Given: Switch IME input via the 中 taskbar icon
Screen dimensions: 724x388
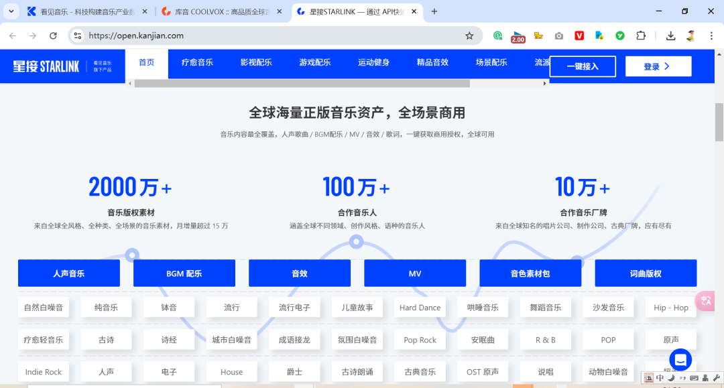Looking at the screenshot, I should pyautogui.click(x=660, y=379).
